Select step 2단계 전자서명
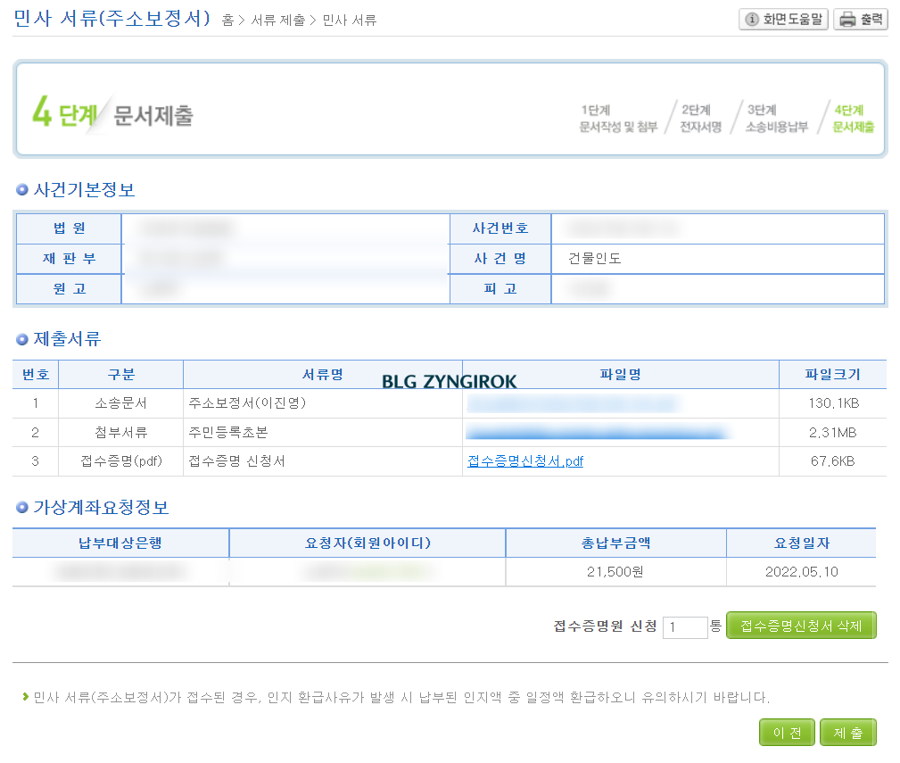 (x=701, y=119)
